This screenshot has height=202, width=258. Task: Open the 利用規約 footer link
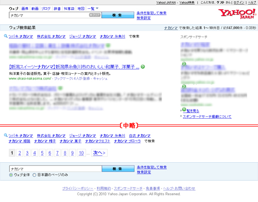tap(104, 189)
